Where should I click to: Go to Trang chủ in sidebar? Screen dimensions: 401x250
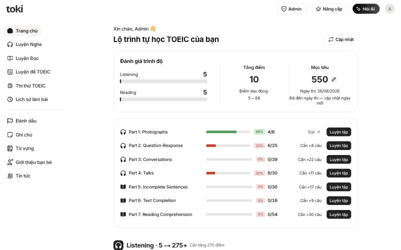23,31
